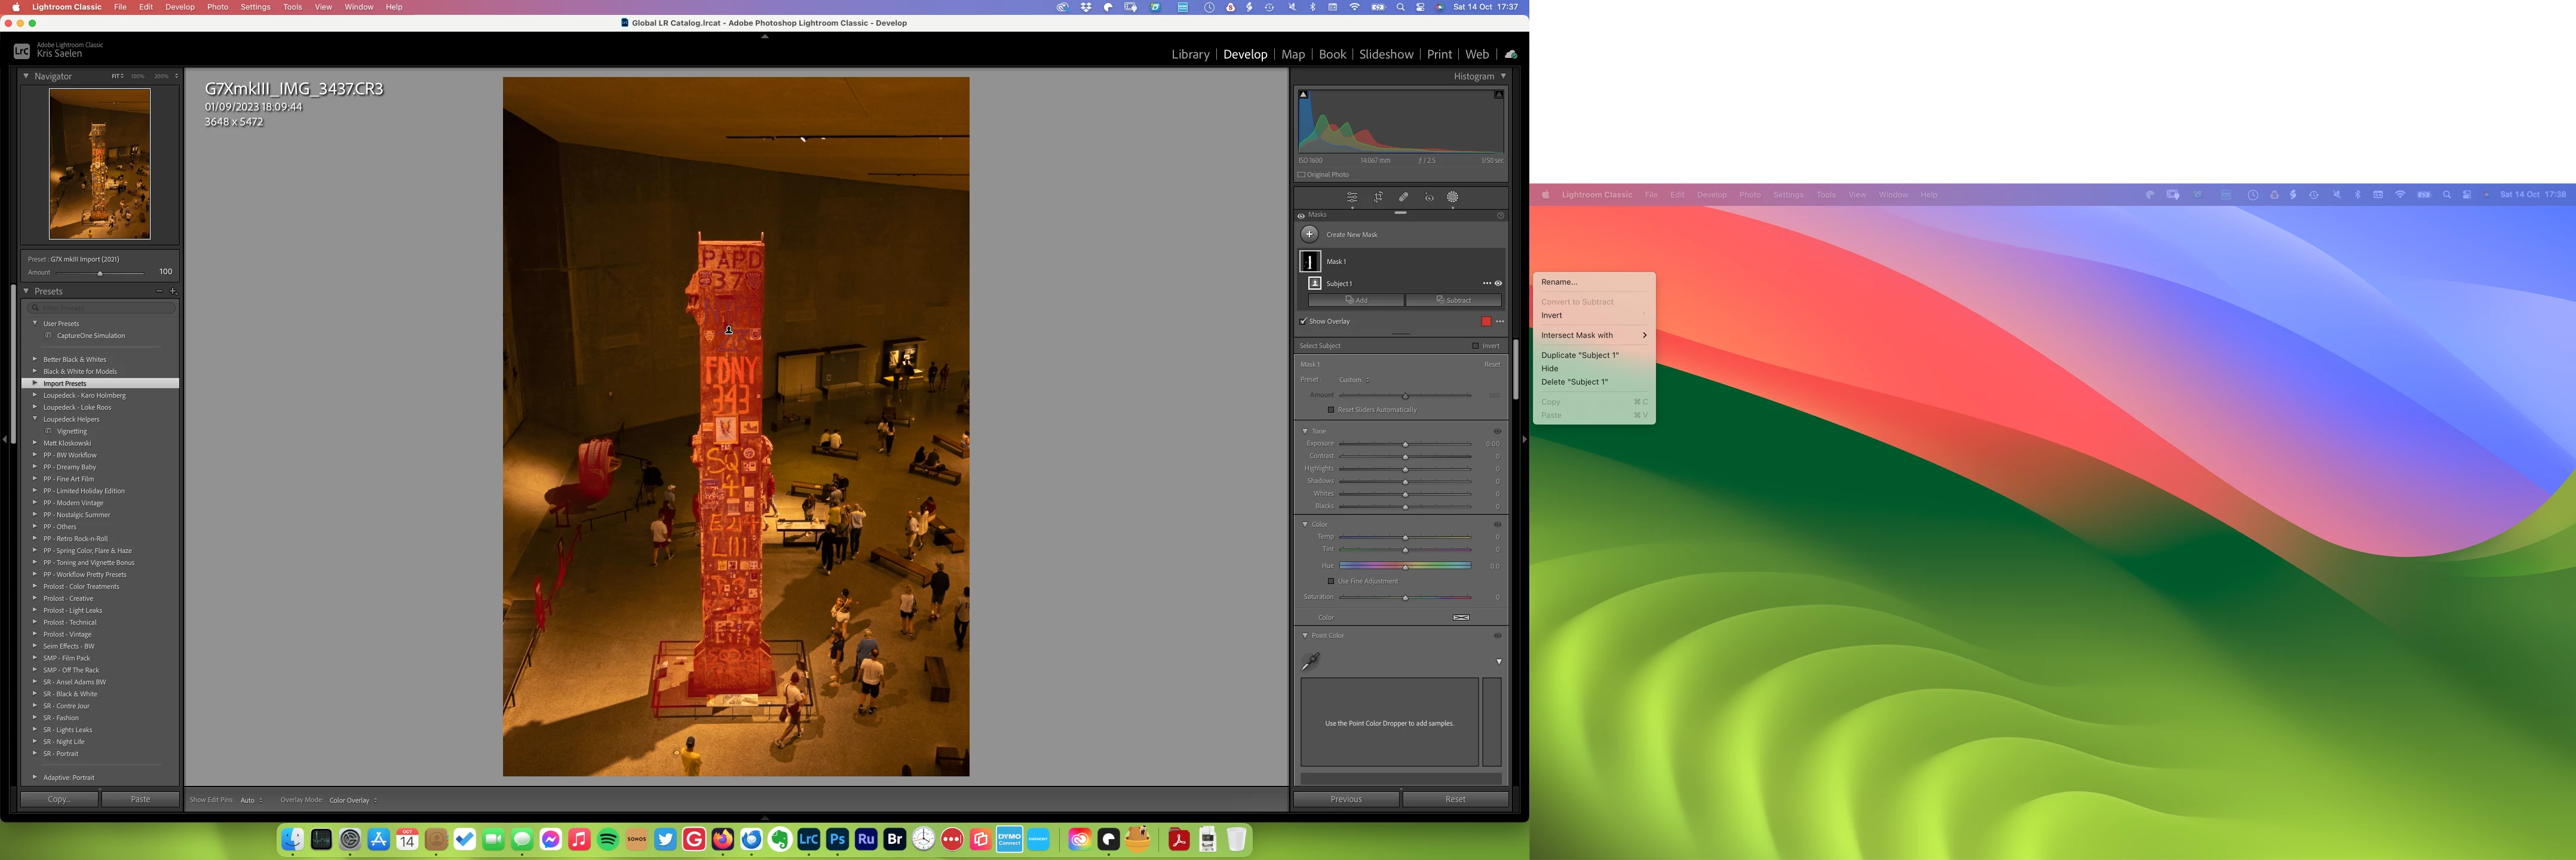
Task: Pick the Point Color dropper
Action: [1310, 661]
